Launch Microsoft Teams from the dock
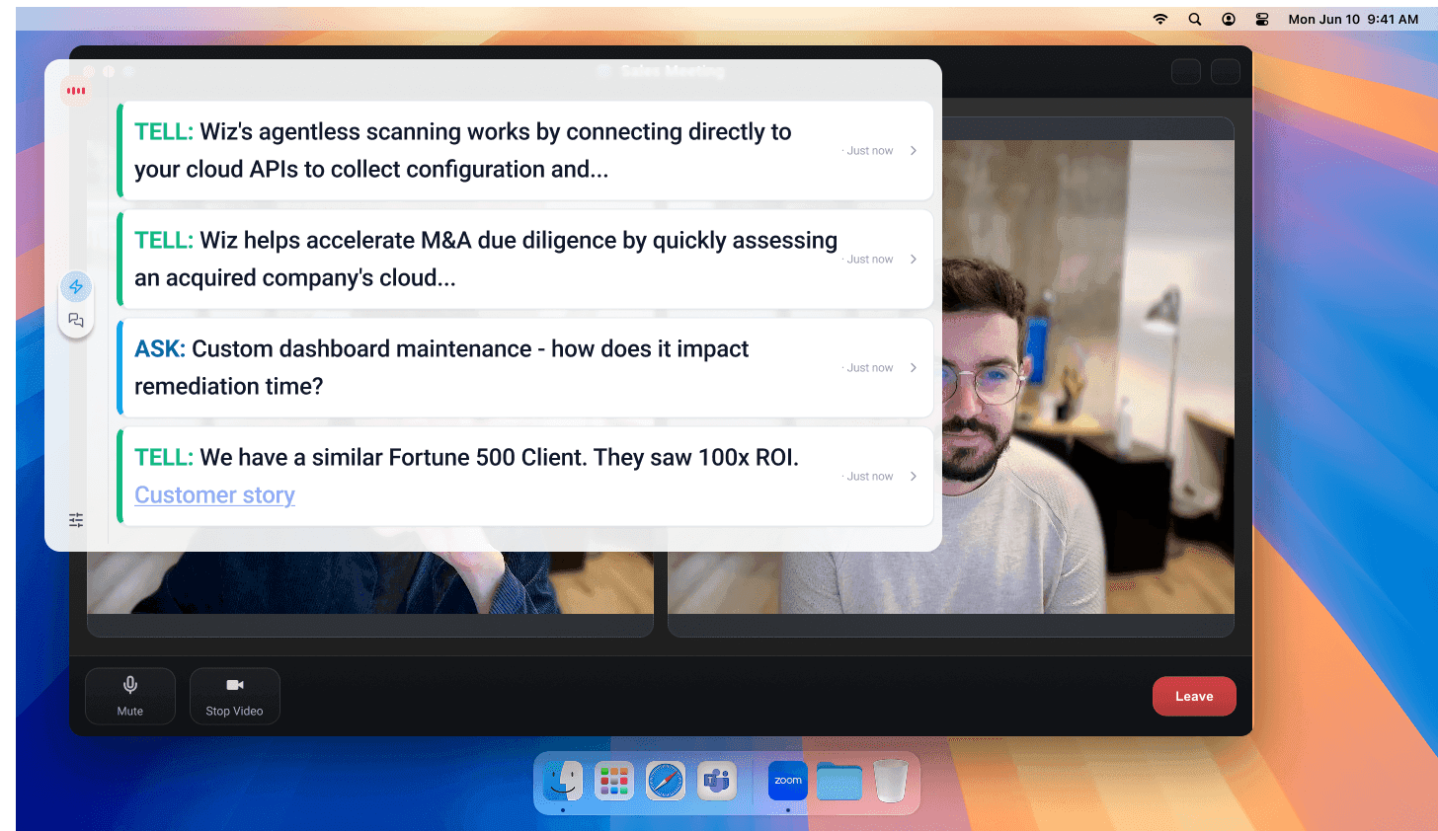This screenshot has width=1438, height=831. coord(716,780)
